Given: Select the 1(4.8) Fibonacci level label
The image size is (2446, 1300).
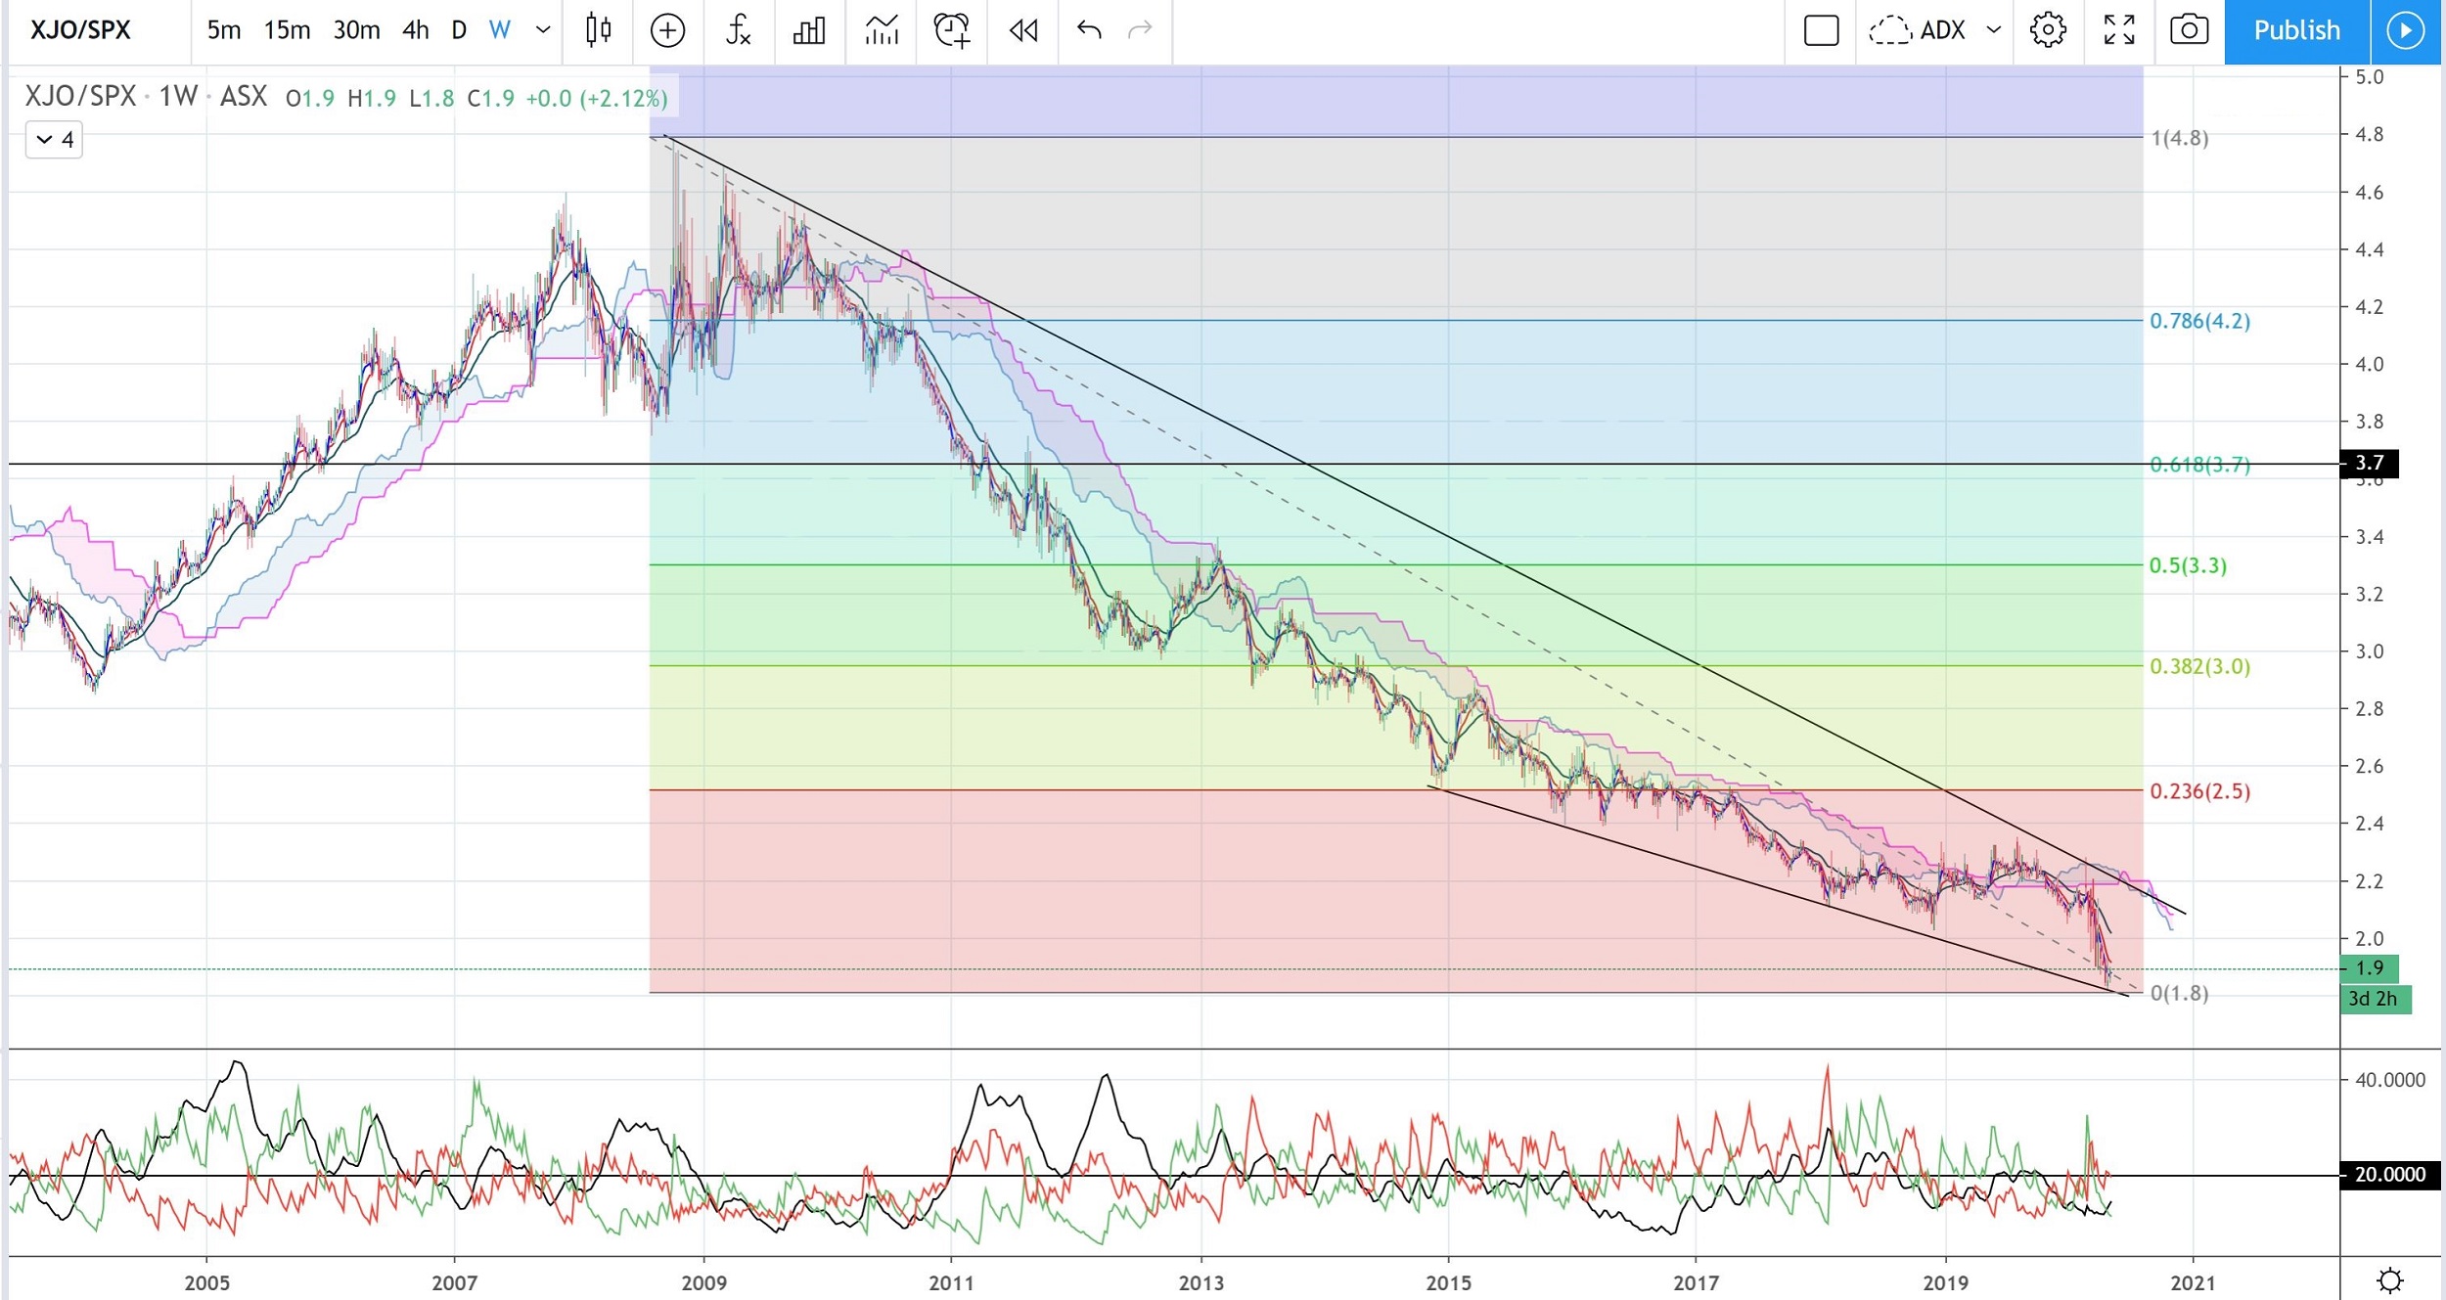Looking at the screenshot, I should (x=2179, y=138).
